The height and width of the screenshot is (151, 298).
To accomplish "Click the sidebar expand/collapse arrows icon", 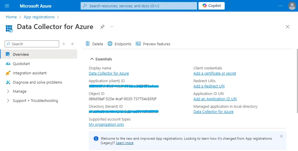I will point(64,44).
